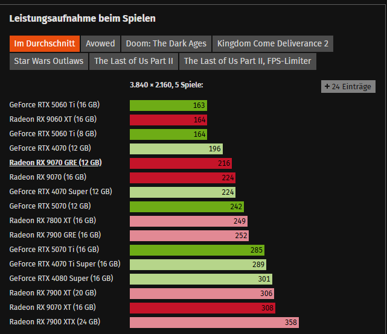Click the green bar showing 163

168,106
